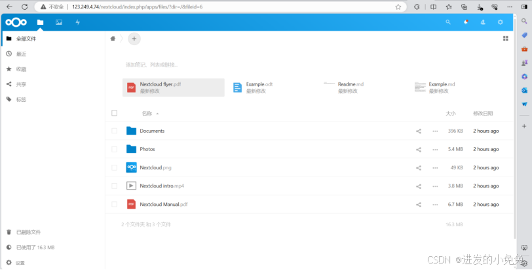Click the Nextcloud logo in header

16,22
